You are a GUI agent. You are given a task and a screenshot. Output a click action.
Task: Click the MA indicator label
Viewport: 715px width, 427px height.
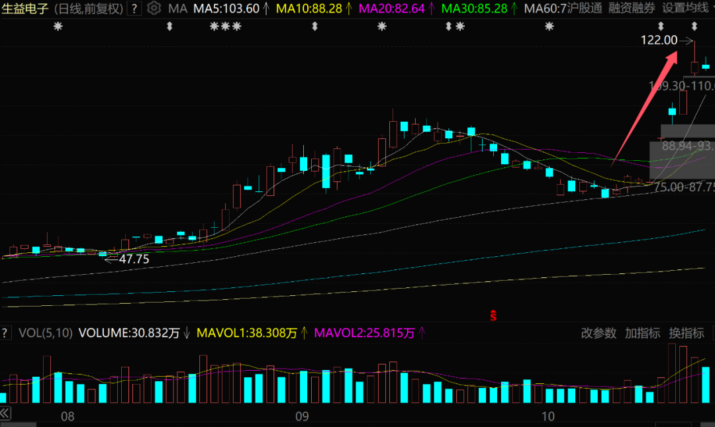point(177,8)
